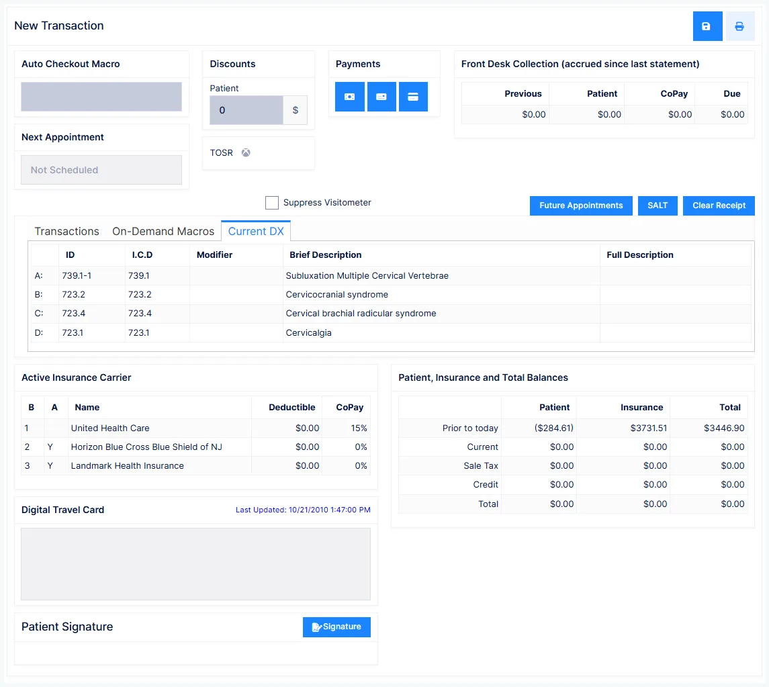Screen dimensions: 769x687
Task: Switch discount unit using $ button
Action: [296, 110]
